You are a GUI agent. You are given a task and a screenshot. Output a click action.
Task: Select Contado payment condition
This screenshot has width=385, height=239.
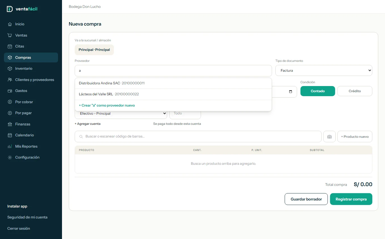(318, 91)
